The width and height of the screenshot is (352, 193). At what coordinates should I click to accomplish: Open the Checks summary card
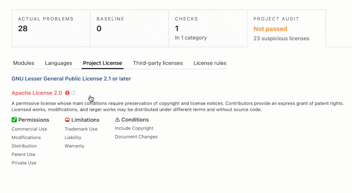click(208, 28)
